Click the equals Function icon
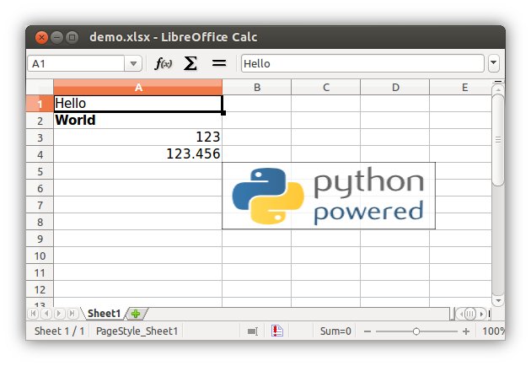The height and width of the screenshot is (366, 531). (x=218, y=63)
